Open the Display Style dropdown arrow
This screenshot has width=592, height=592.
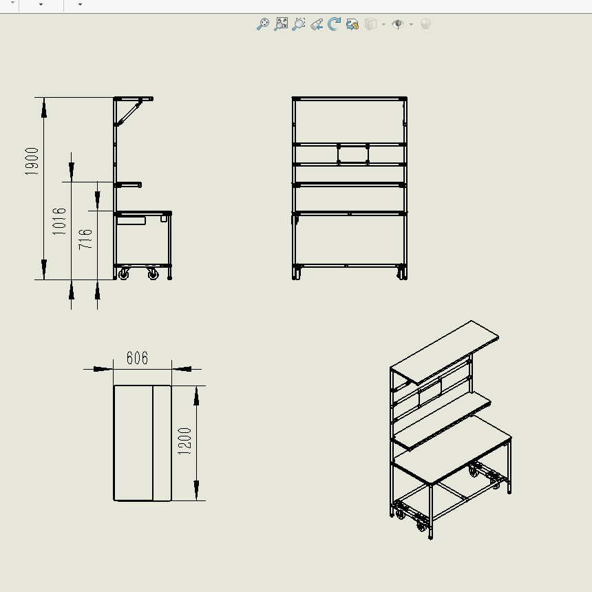point(383,25)
